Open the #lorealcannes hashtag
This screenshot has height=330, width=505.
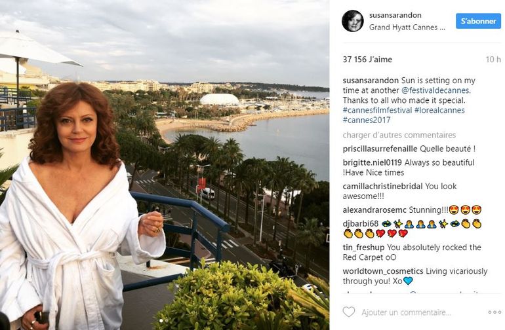pyautogui.click(x=439, y=110)
